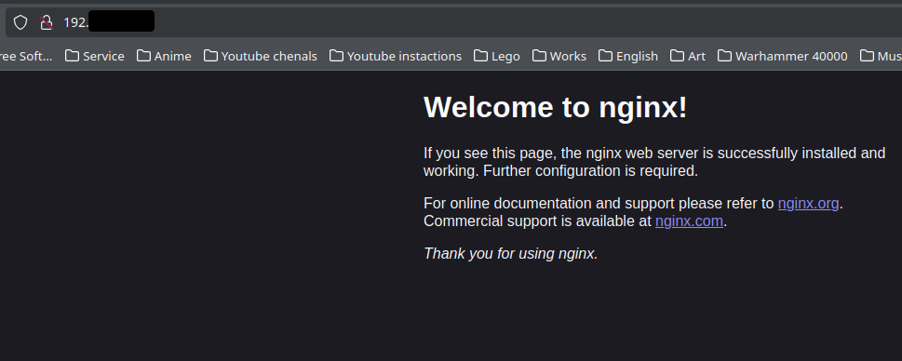Follow the nginx.com commercial support link
The width and height of the screenshot is (902, 361).
pyautogui.click(x=689, y=221)
